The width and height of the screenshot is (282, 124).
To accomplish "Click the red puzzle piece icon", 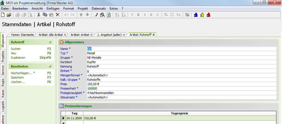I will 208,15.
